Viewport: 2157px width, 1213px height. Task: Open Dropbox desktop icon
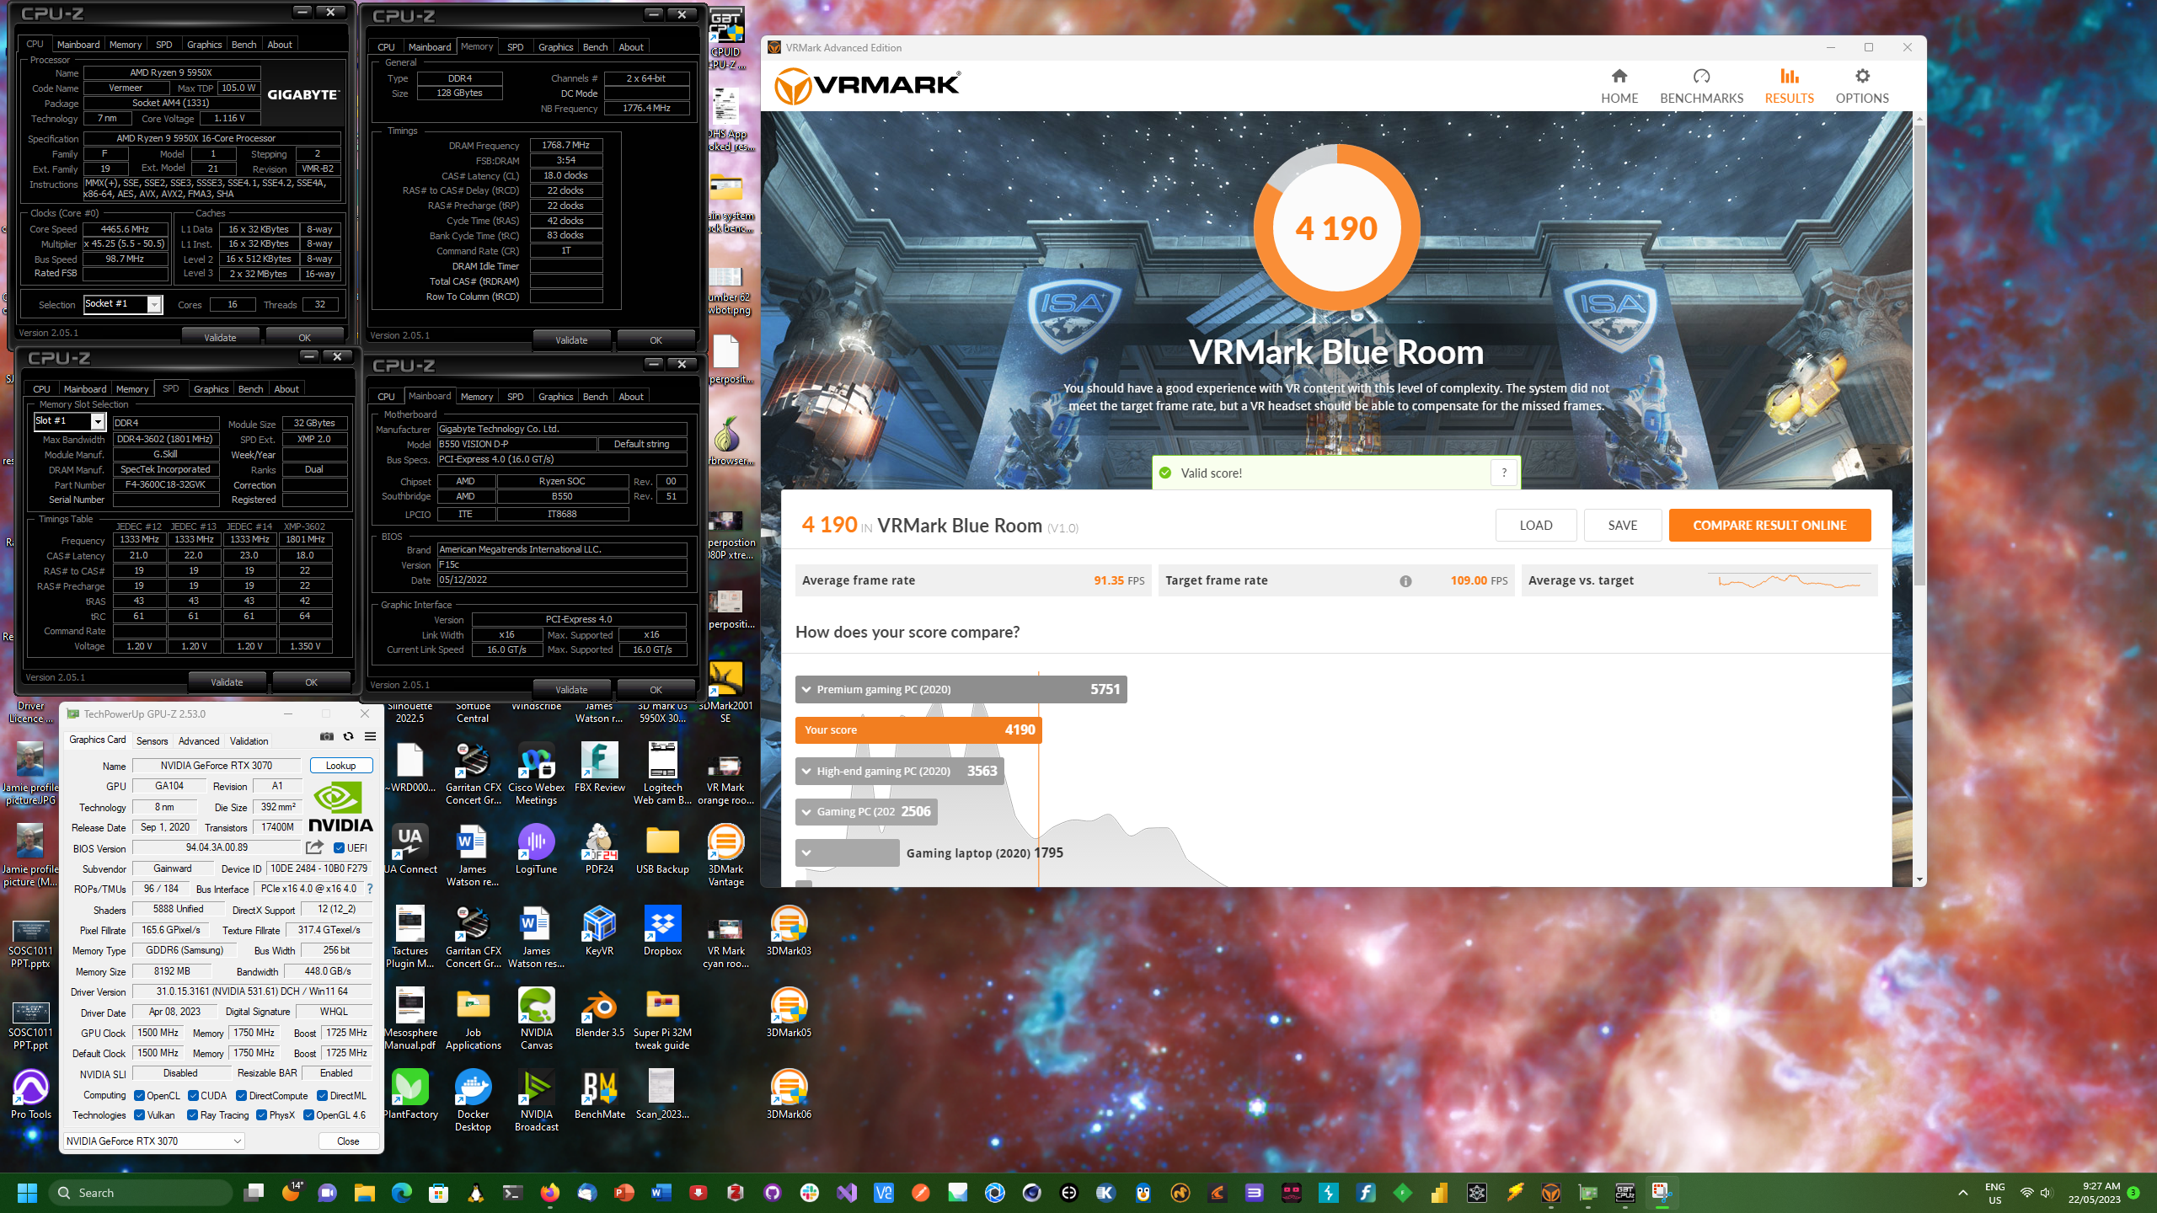tap(662, 931)
